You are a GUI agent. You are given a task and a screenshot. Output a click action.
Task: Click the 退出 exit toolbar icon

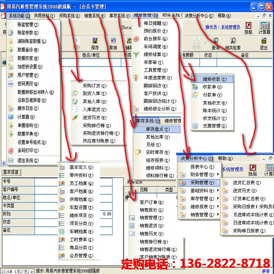tap(264, 43)
